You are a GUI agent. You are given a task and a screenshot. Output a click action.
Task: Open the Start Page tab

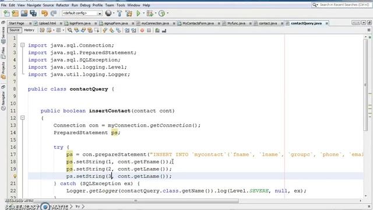[x=17, y=23]
